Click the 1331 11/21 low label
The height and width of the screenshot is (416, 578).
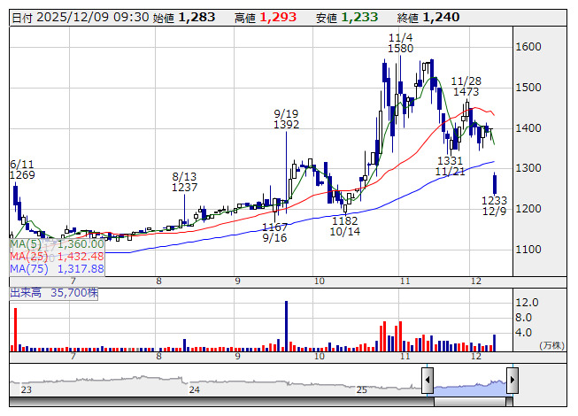(x=450, y=166)
